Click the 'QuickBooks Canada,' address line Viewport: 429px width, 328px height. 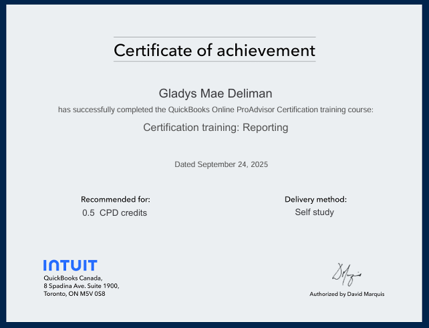point(73,278)
